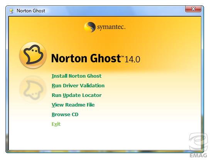Open View Readme File

pos(73,105)
